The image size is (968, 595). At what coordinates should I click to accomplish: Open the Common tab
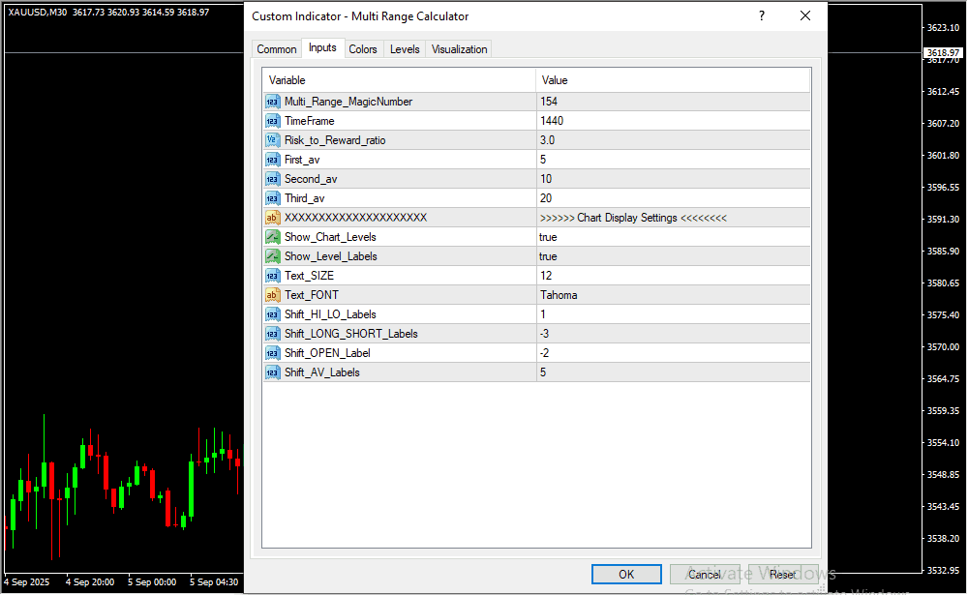click(277, 49)
